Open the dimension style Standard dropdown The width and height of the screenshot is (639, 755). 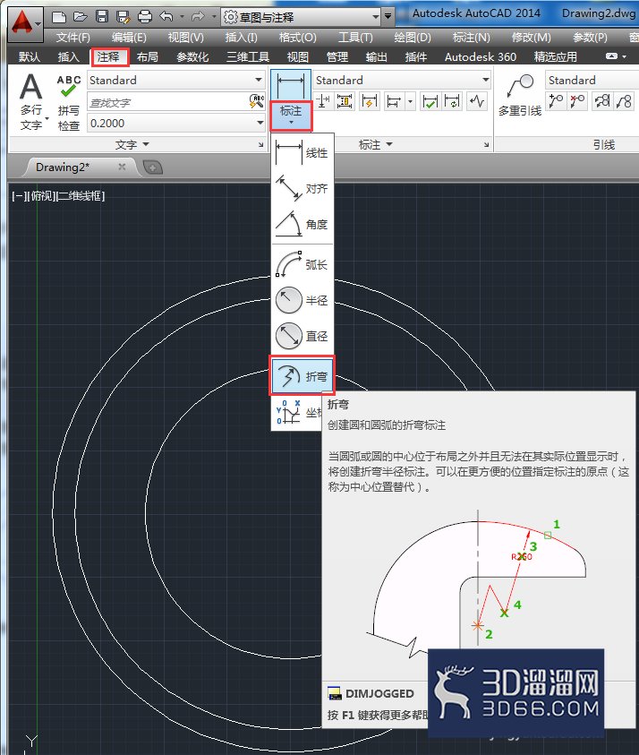pyautogui.click(x=485, y=80)
